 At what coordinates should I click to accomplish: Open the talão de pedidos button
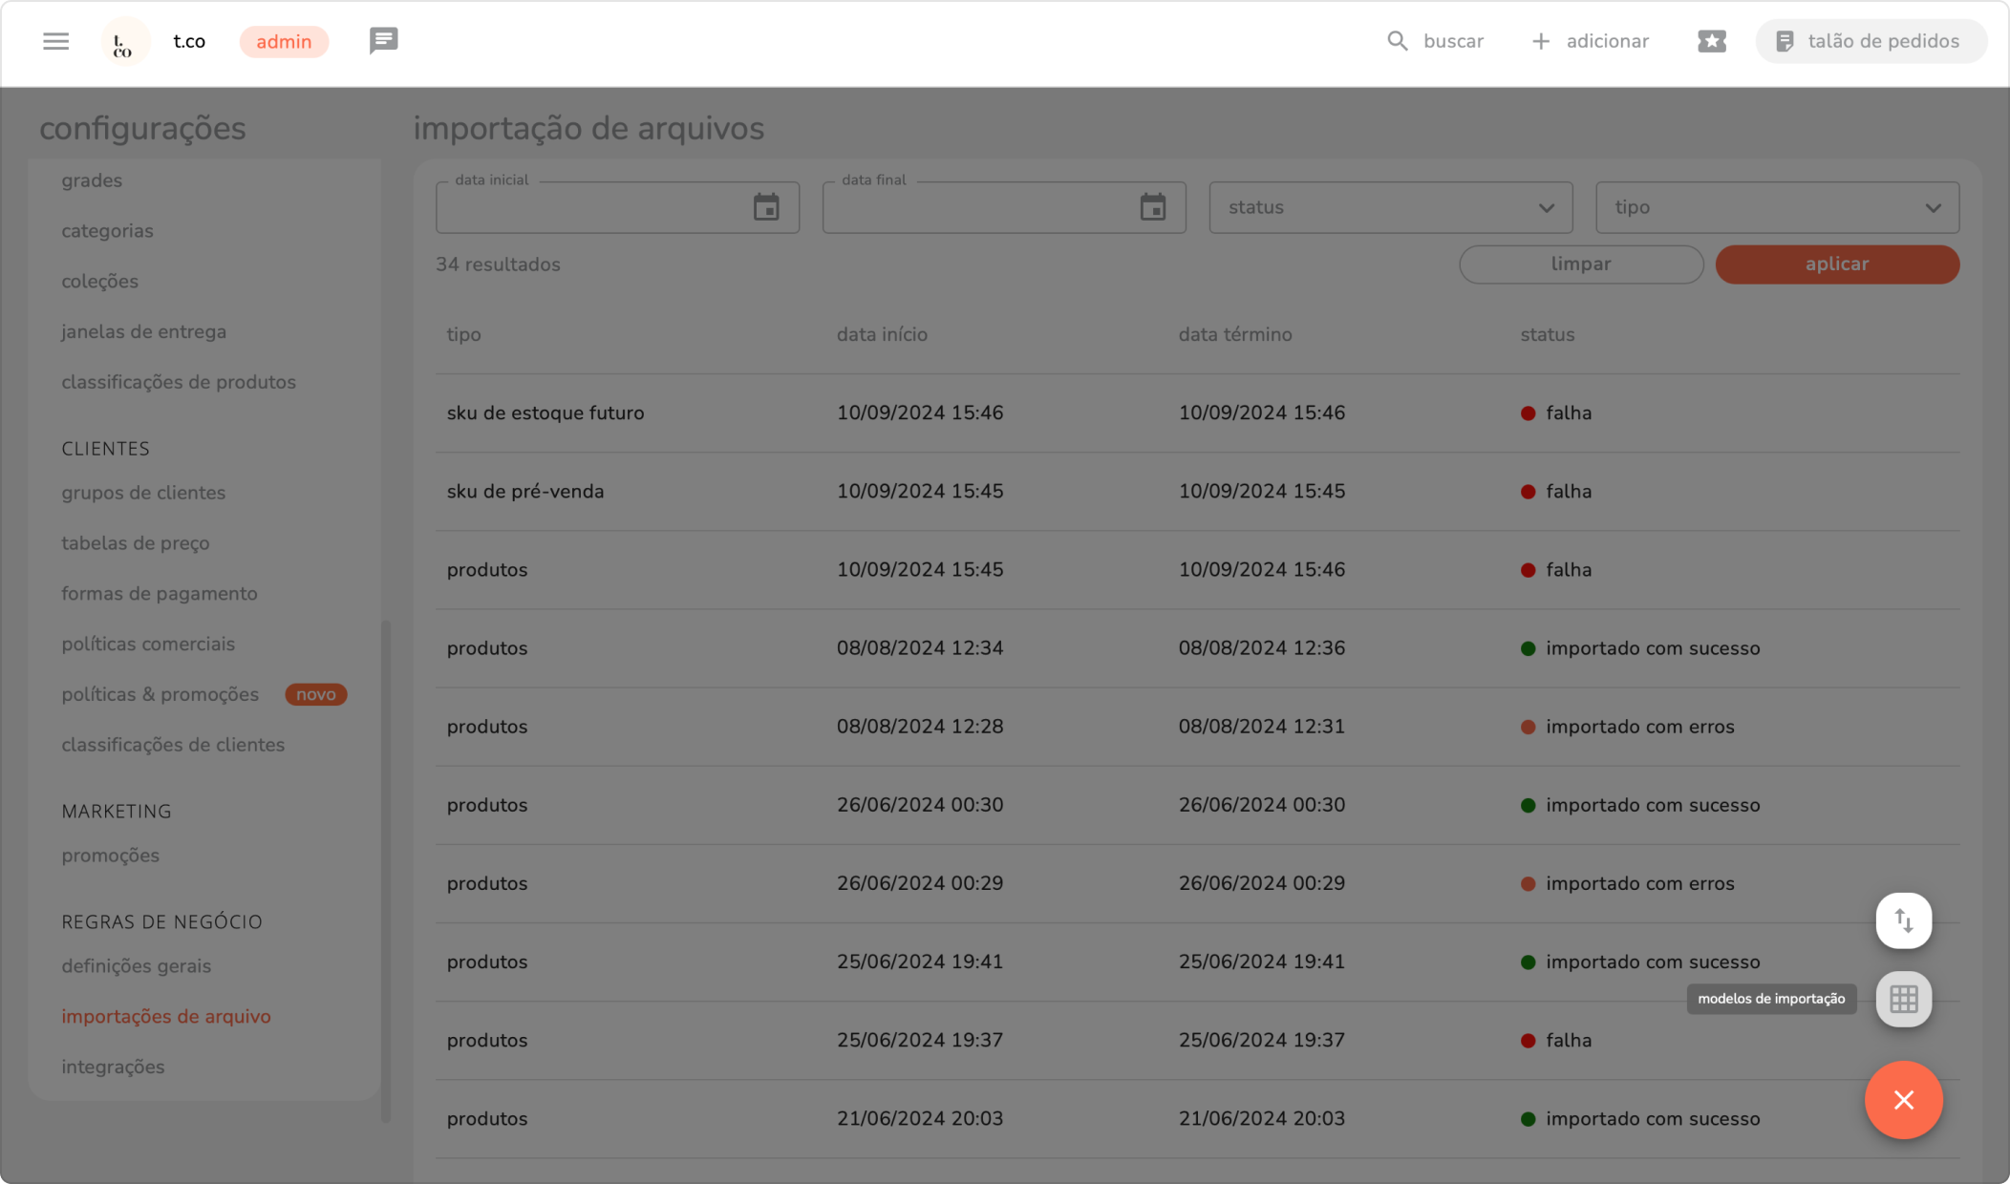point(1870,41)
